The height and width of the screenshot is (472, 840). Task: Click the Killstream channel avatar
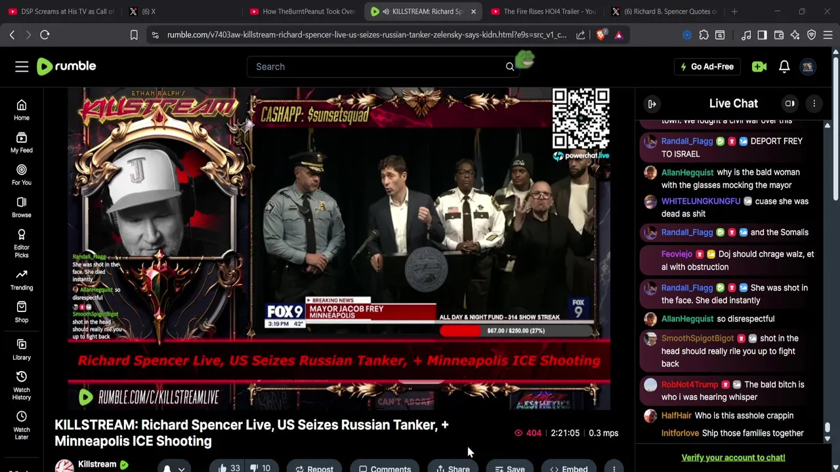[x=64, y=466]
